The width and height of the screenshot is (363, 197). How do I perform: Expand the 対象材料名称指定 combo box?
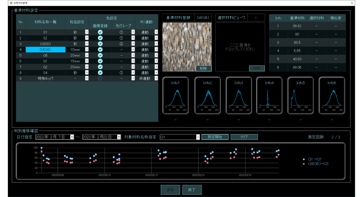point(198,137)
